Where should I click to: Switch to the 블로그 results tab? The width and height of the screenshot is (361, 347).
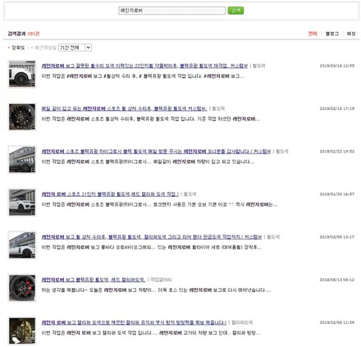pos(332,34)
